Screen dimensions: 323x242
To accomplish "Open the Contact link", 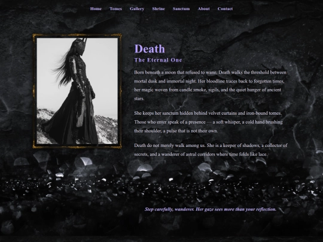I will pyautogui.click(x=225, y=9).
